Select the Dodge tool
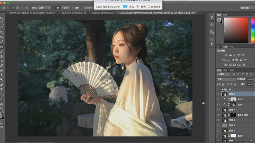 pyautogui.click(x=2, y=80)
